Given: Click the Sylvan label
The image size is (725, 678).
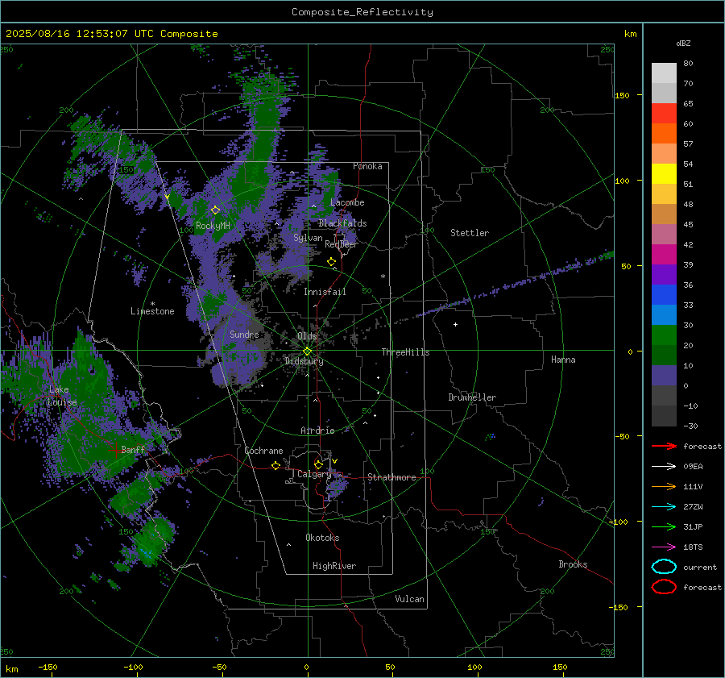Looking at the screenshot, I should [x=308, y=238].
